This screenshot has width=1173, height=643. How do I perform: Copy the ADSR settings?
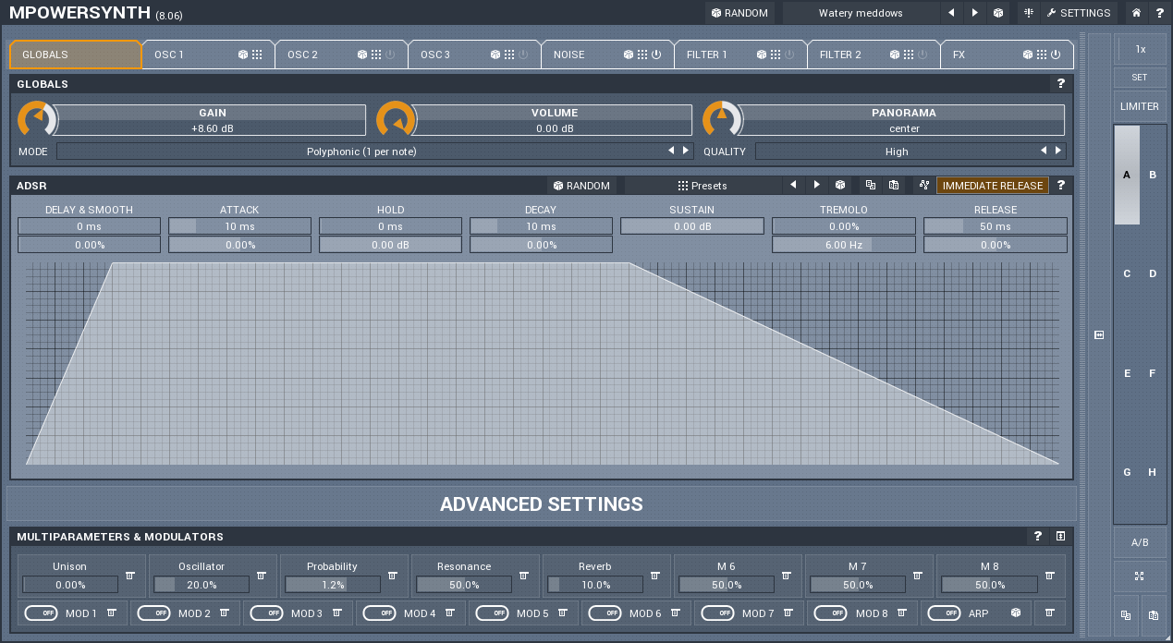coord(870,186)
